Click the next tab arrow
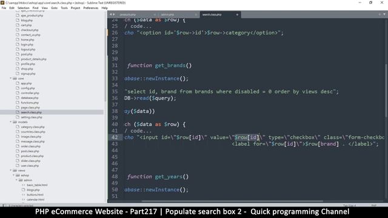This screenshot has height=218, width=388. click(114, 15)
